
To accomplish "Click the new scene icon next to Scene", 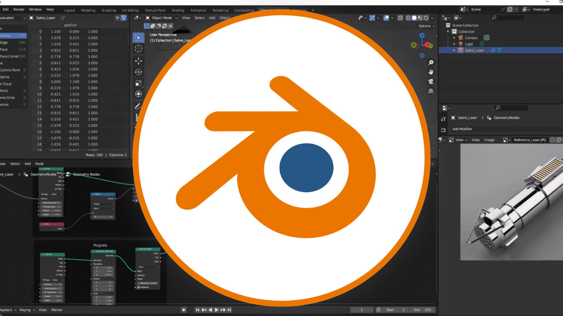I will (510, 9).
